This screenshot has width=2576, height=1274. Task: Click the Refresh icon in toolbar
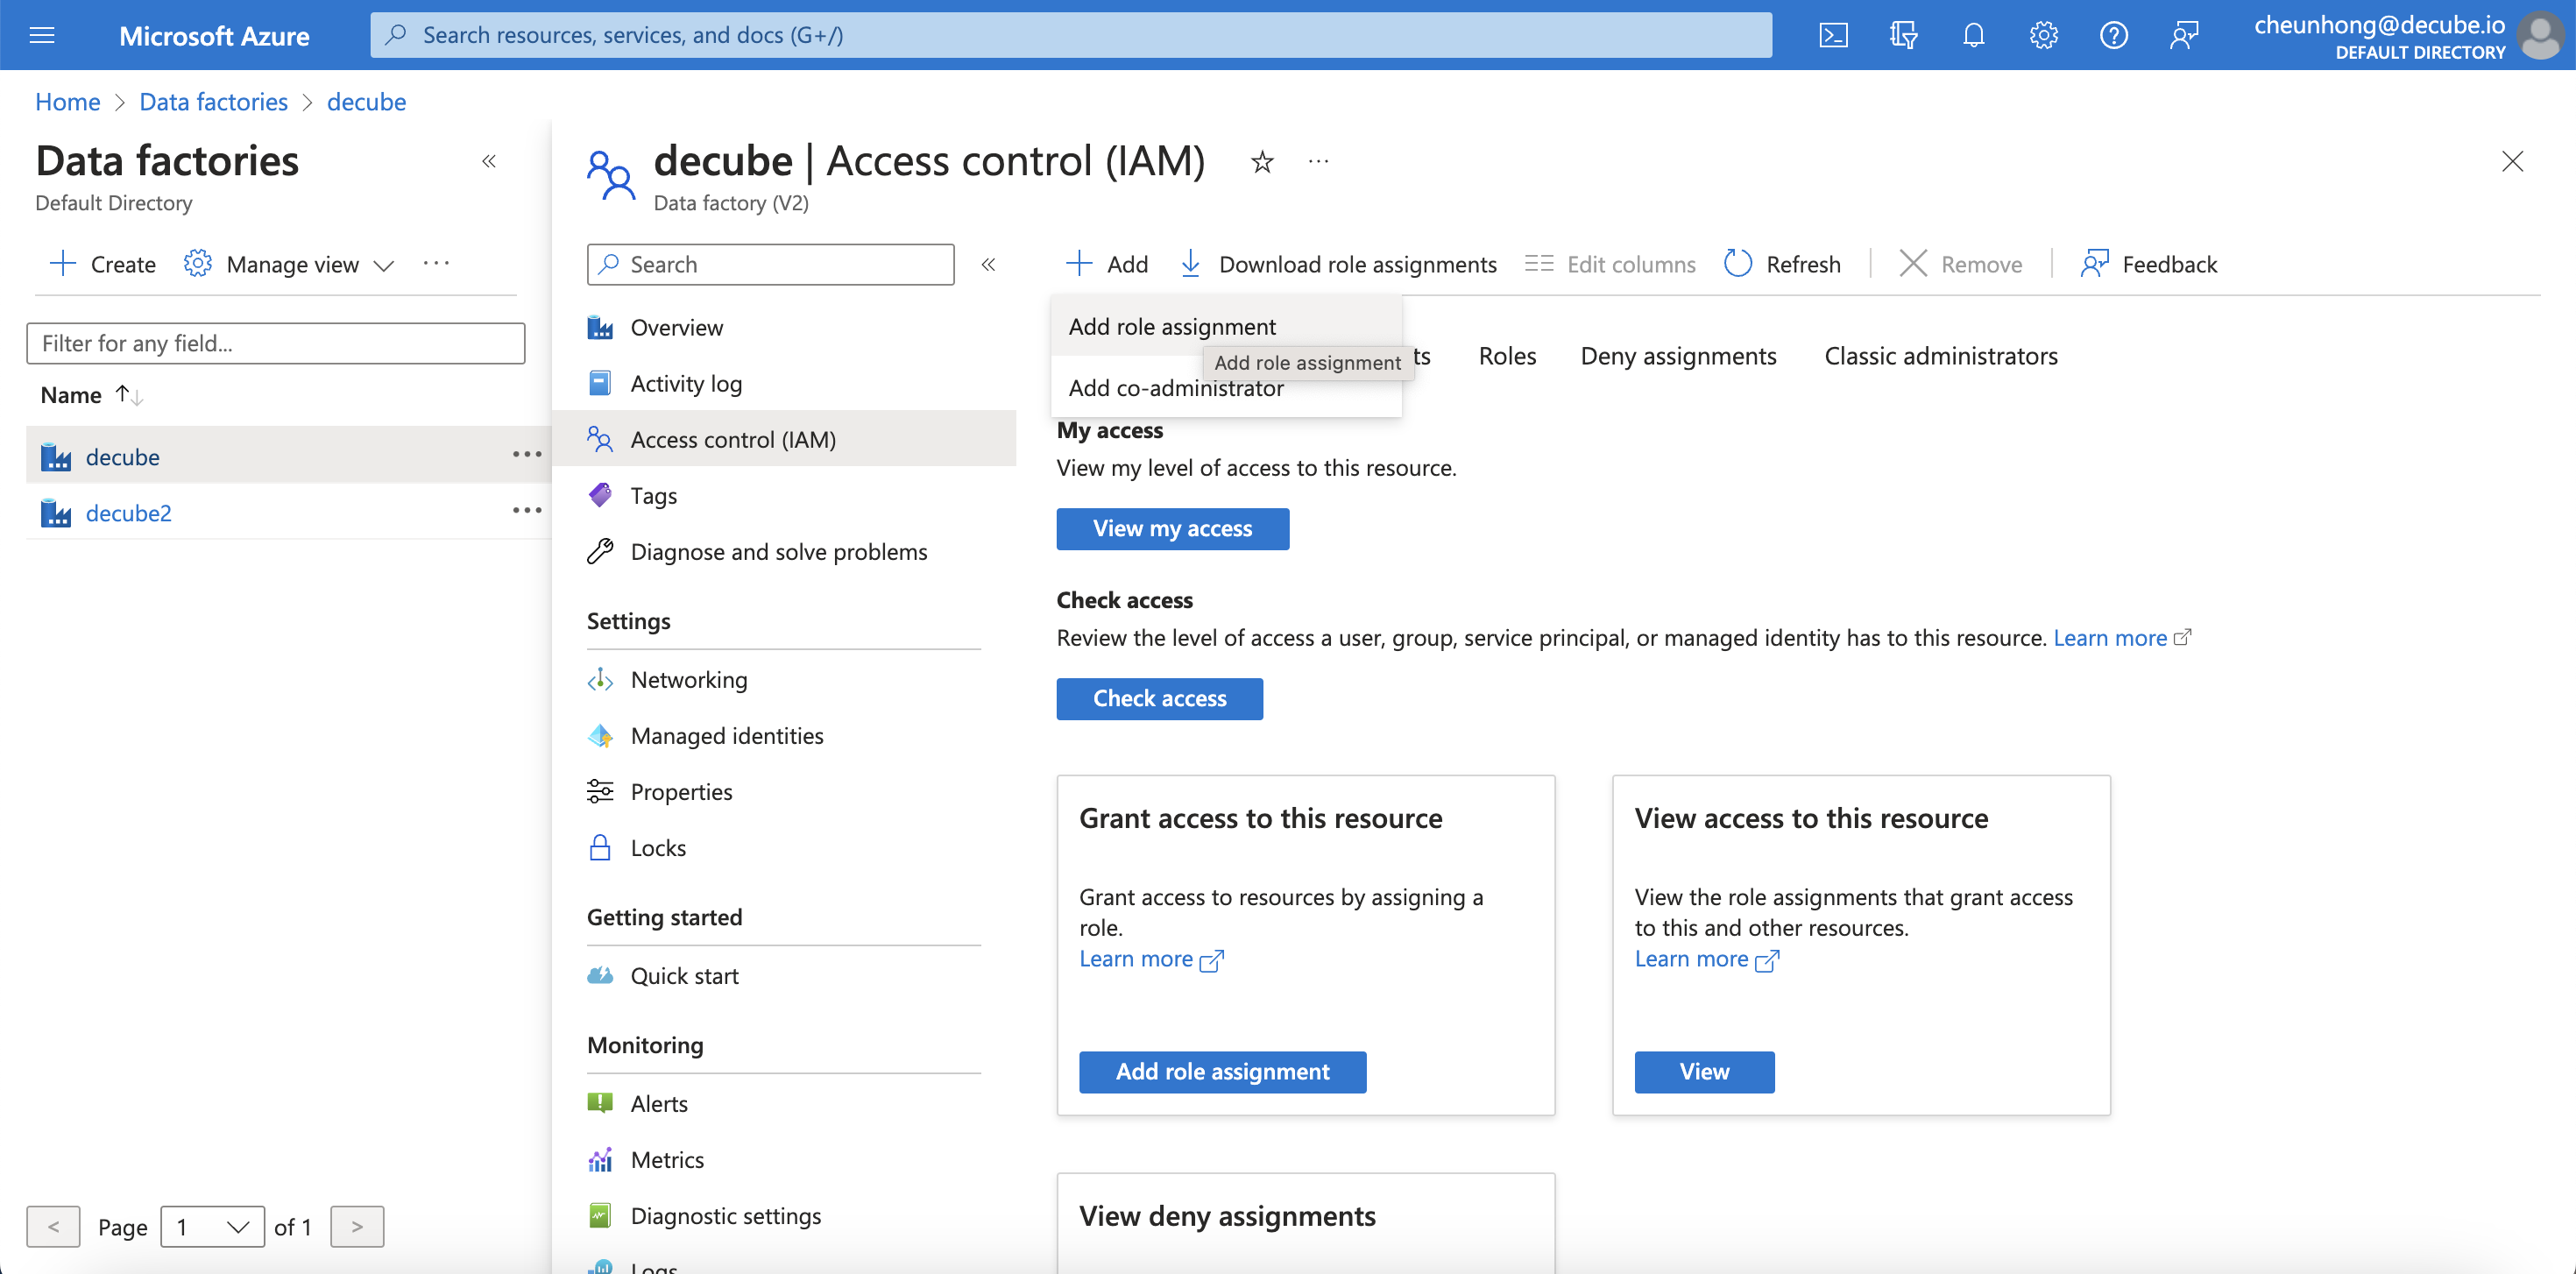click(x=1738, y=264)
